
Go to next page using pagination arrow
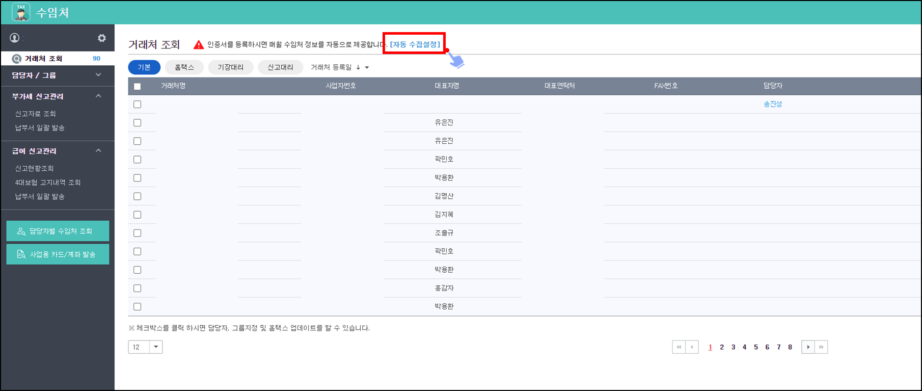[808, 347]
